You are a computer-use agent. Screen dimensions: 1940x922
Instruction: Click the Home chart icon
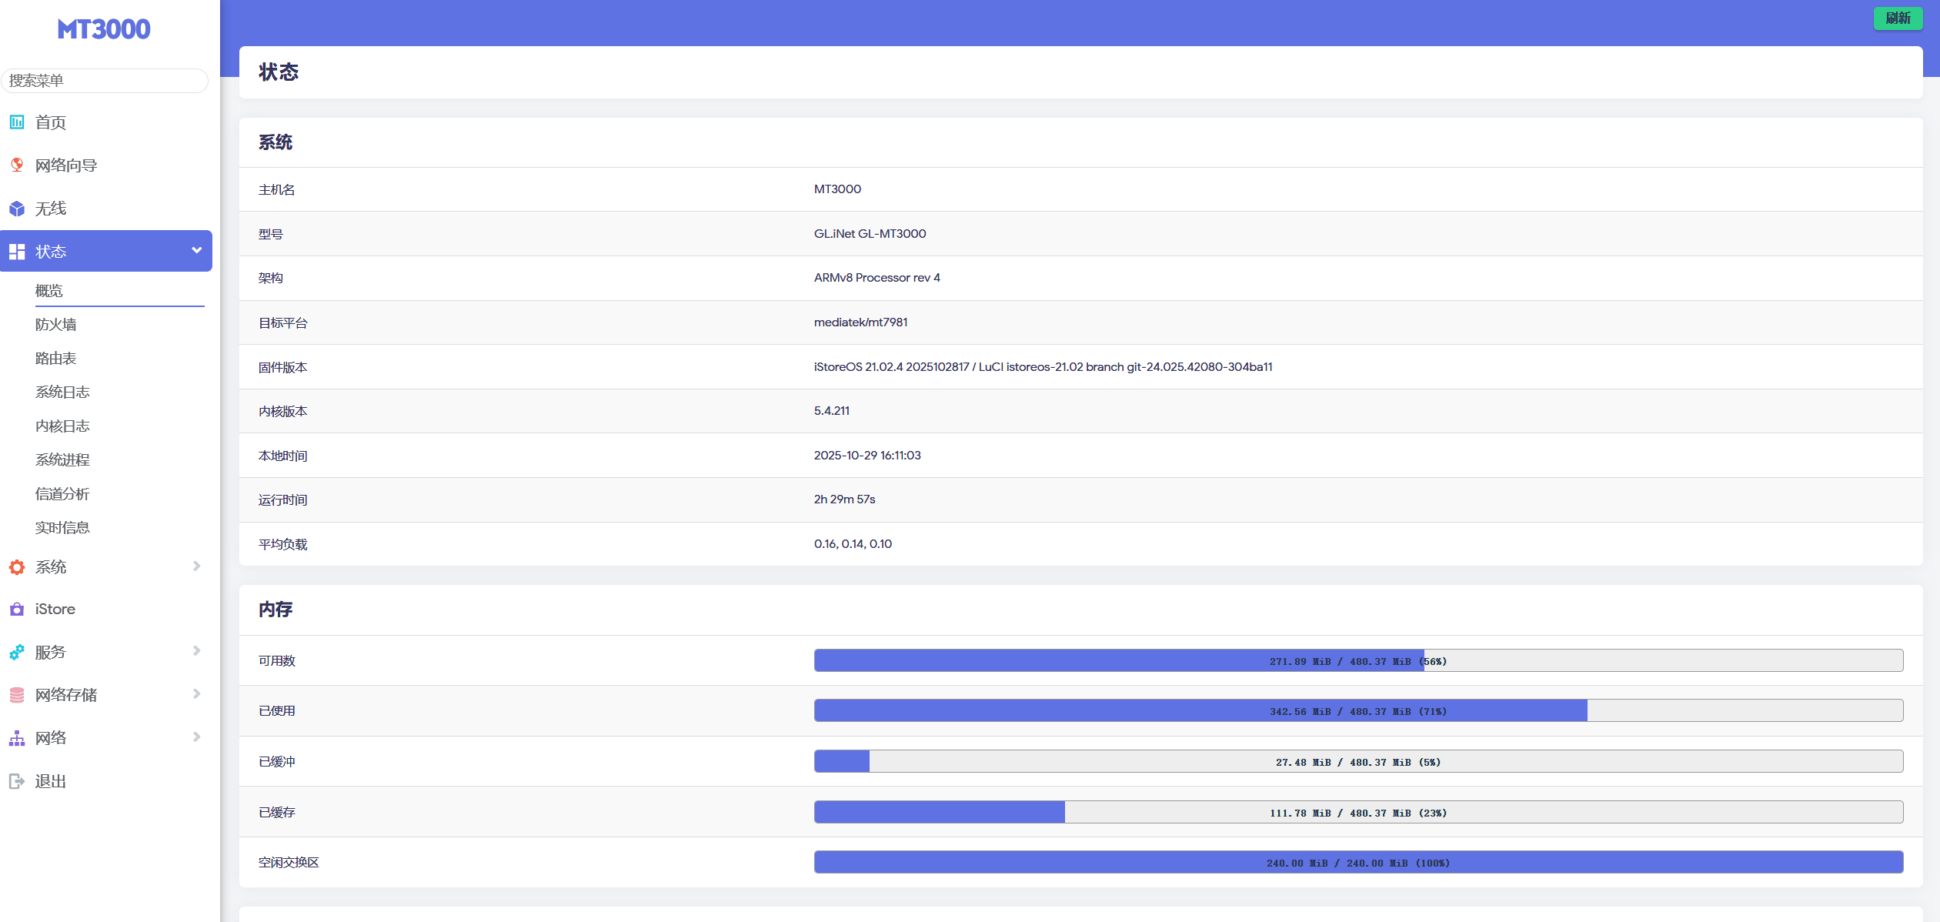(17, 122)
